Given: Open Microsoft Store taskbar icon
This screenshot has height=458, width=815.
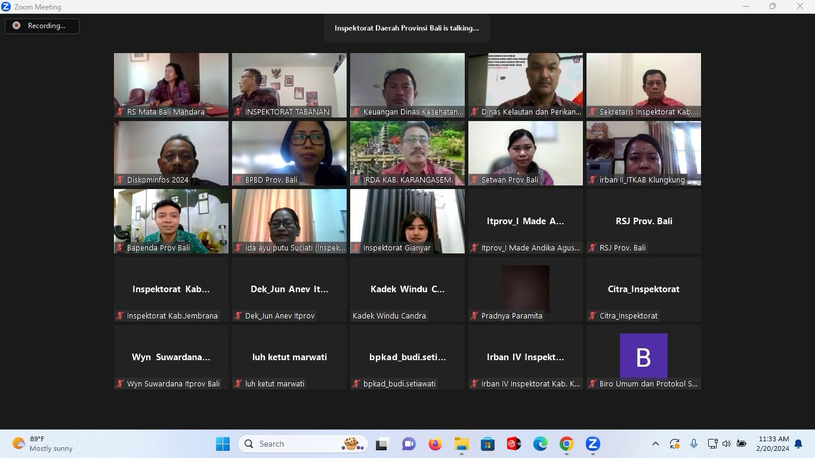Looking at the screenshot, I should tap(487, 444).
